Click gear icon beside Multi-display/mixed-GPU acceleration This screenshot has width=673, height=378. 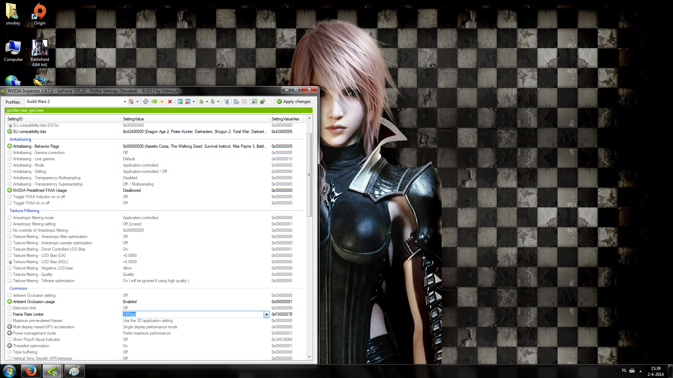[9, 327]
